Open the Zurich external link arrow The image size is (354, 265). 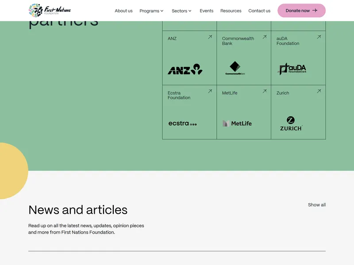tap(319, 91)
